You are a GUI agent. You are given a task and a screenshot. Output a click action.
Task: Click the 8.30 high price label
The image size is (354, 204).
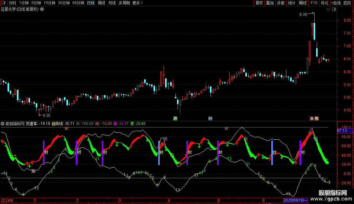coord(303,14)
